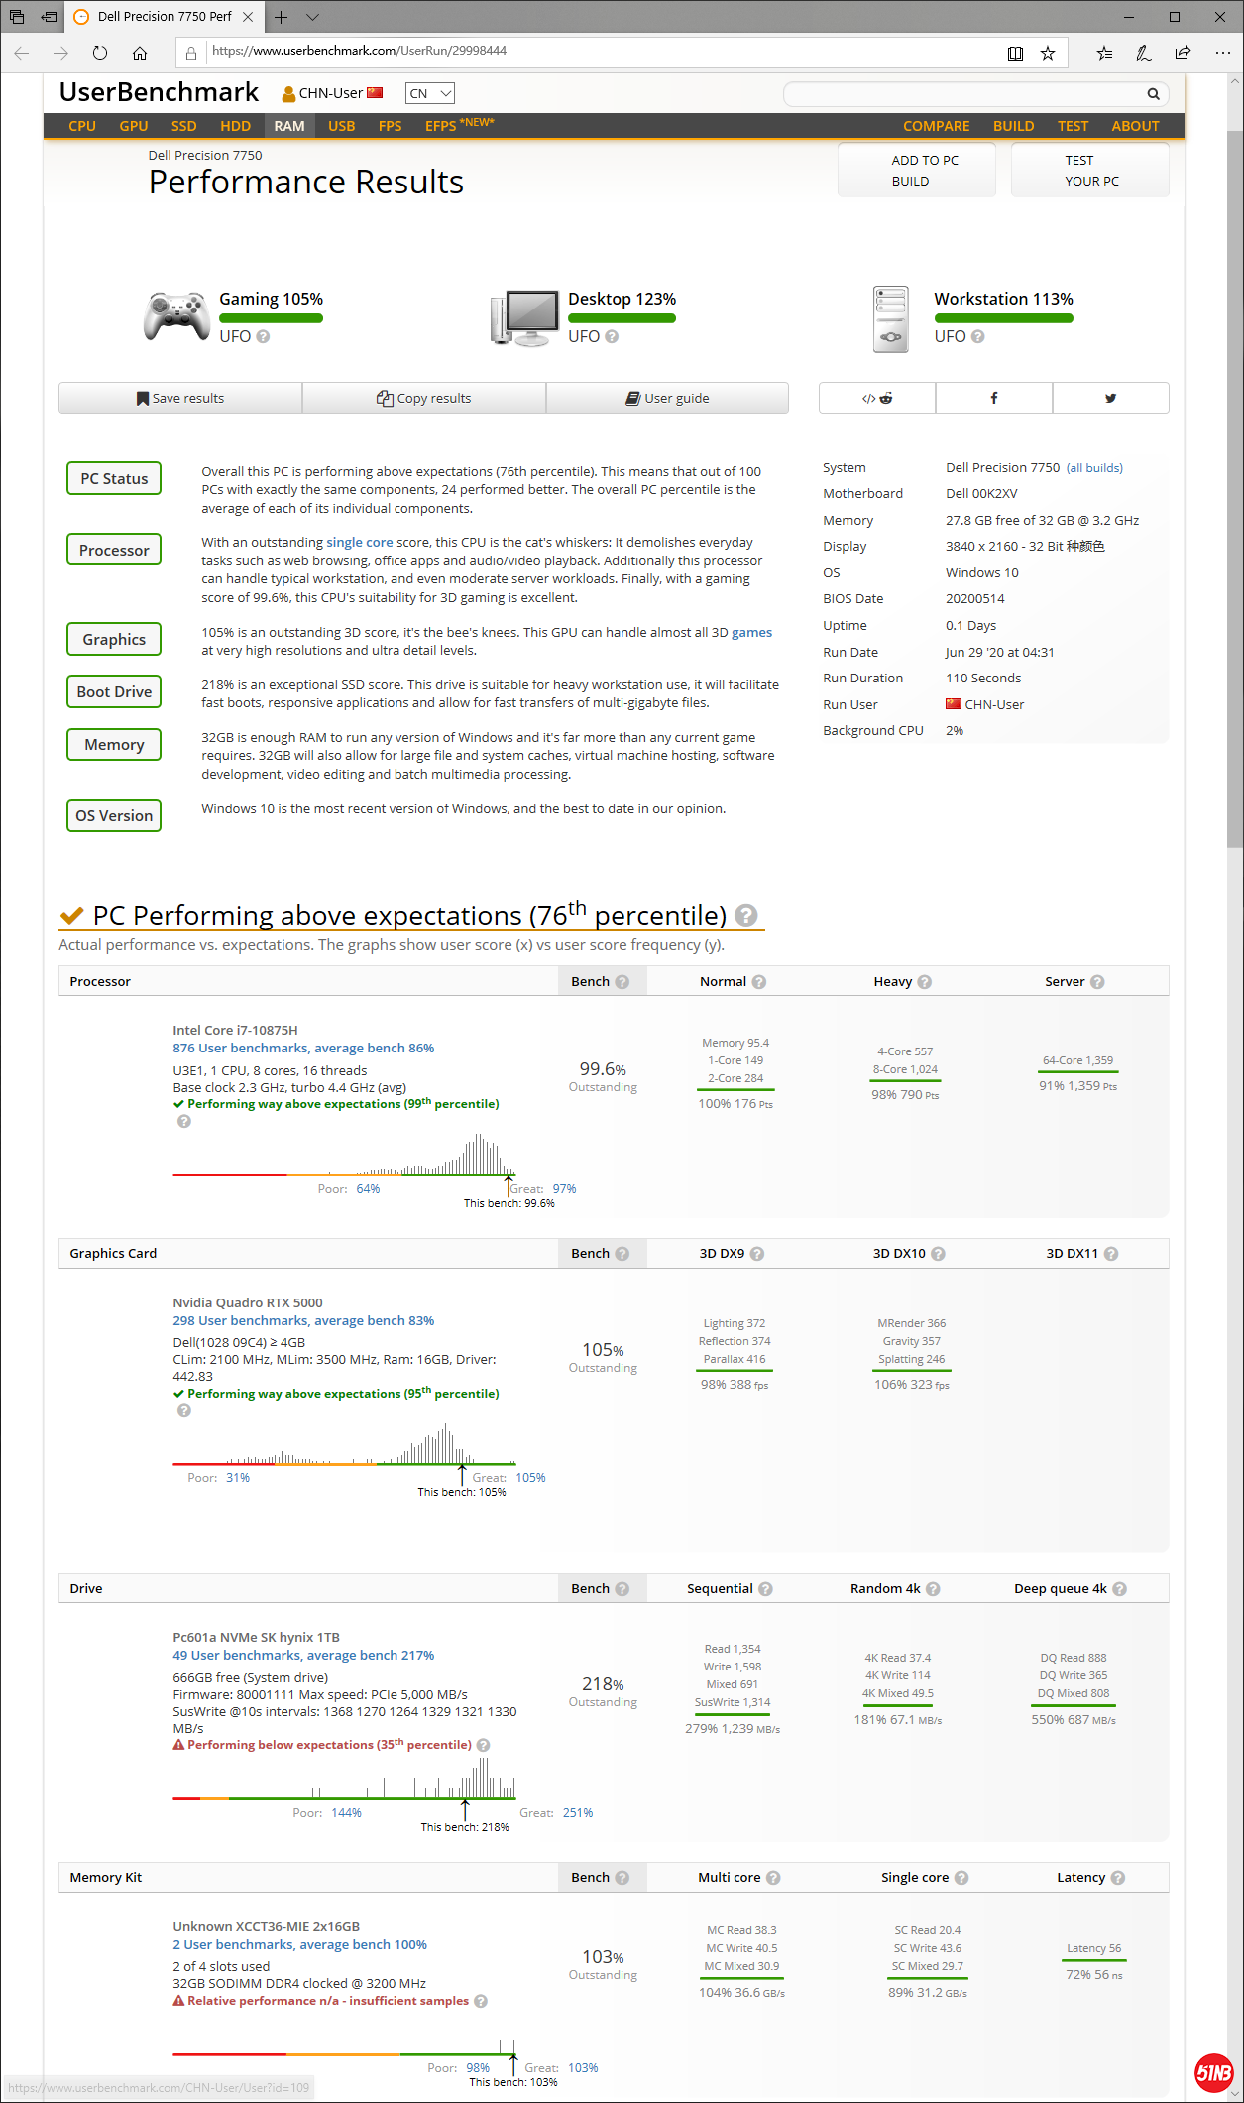Open the CN country dropdown
The height and width of the screenshot is (2103, 1244).
pyautogui.click(x=430, y=93)
